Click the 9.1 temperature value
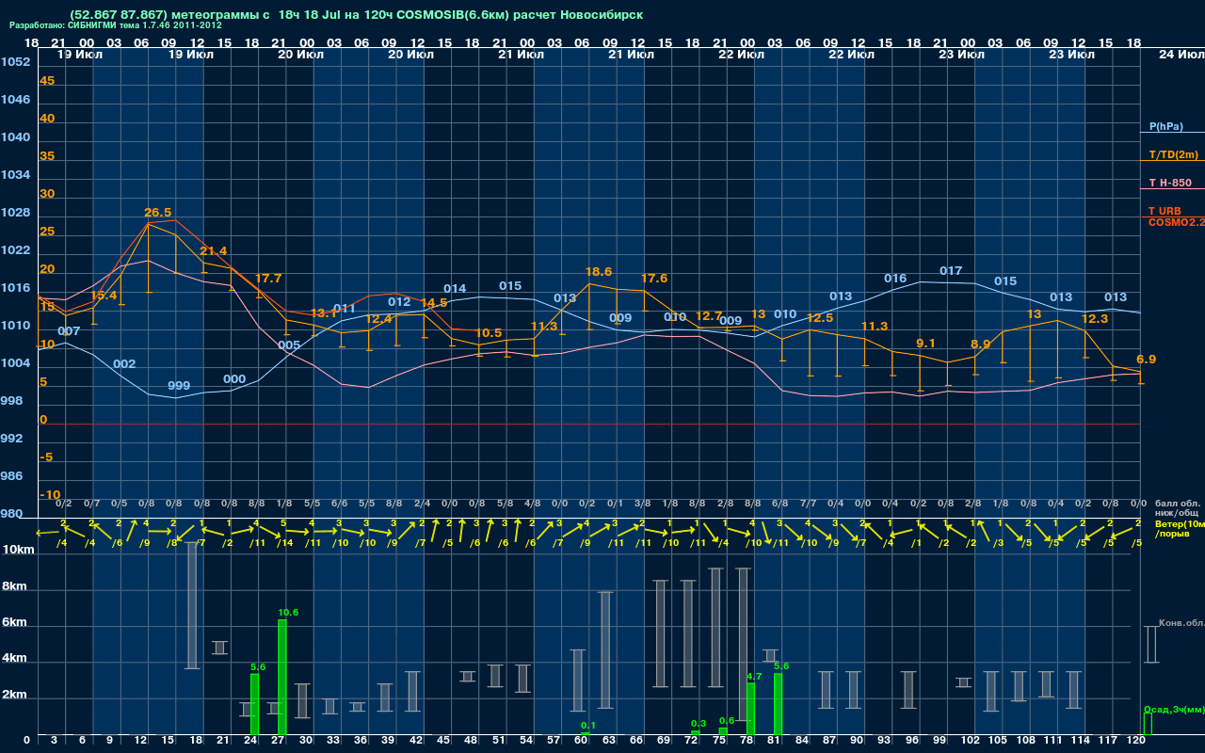This screenshot has width=1205, height=753. pyautogui.click(x=925, y=344)
